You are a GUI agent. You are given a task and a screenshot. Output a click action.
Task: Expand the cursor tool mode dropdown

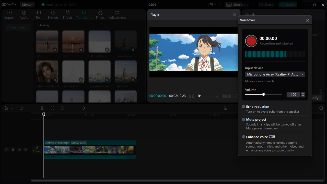tap(12, 109)
